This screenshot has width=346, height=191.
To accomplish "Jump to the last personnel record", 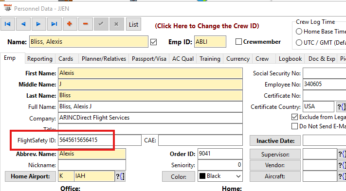I will pyautogui.click(x=55, y=24).
